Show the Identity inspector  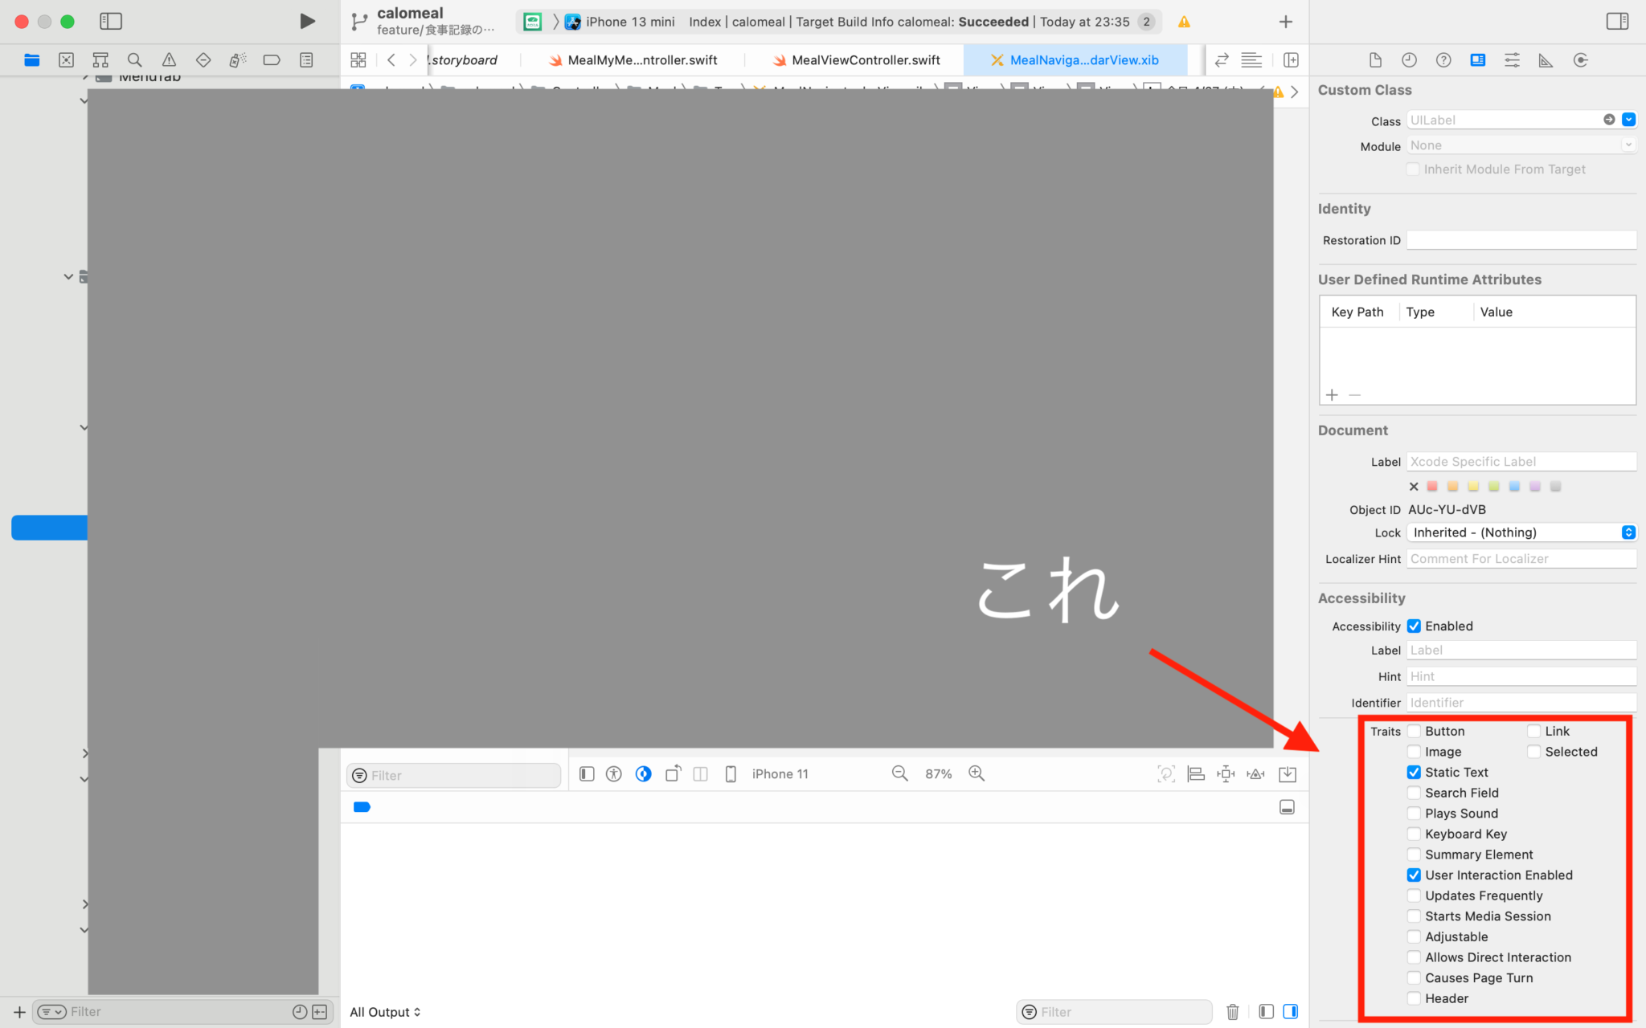pyautogui.click(x=1477, y=60)
